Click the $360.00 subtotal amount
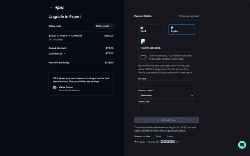Image resolution: width=250 pixels, height=156 pixels. click(x=109, y=36)
